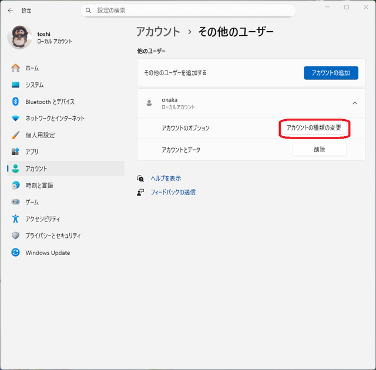Screen dimensions: 376x370
Task: Click the 個人用設定 paintbrush icon
Action: pyautogui.click(x=16, y=135)
